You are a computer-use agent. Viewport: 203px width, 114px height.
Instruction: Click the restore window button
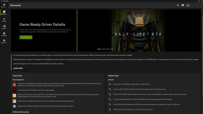point(199,1)
